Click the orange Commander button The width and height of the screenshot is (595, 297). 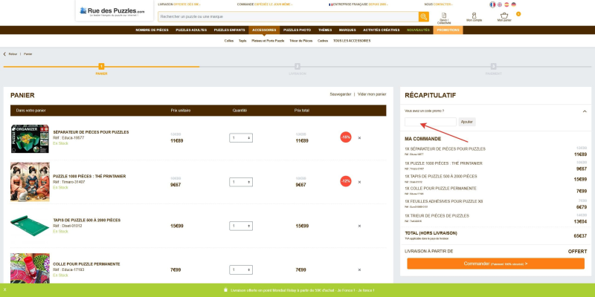pyautogui.click(x=495, y=264)
